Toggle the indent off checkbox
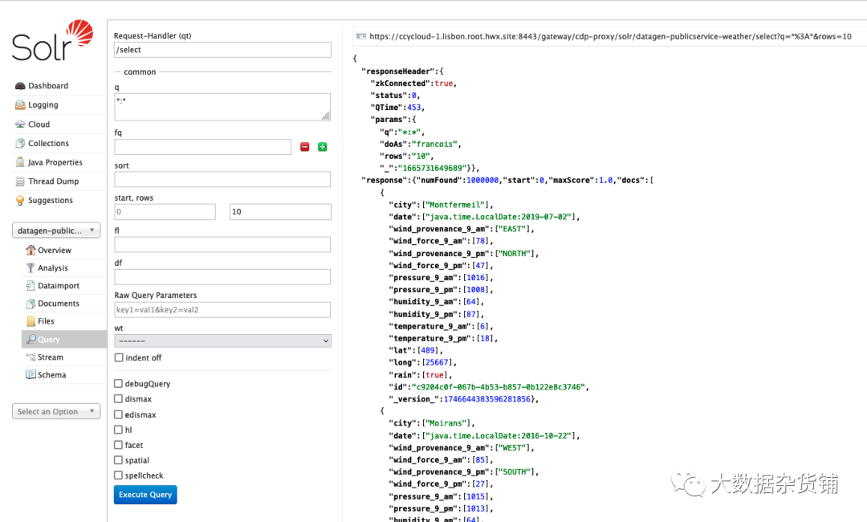The width and height of the screenshot is (867, 522). [x=118, y=357]
